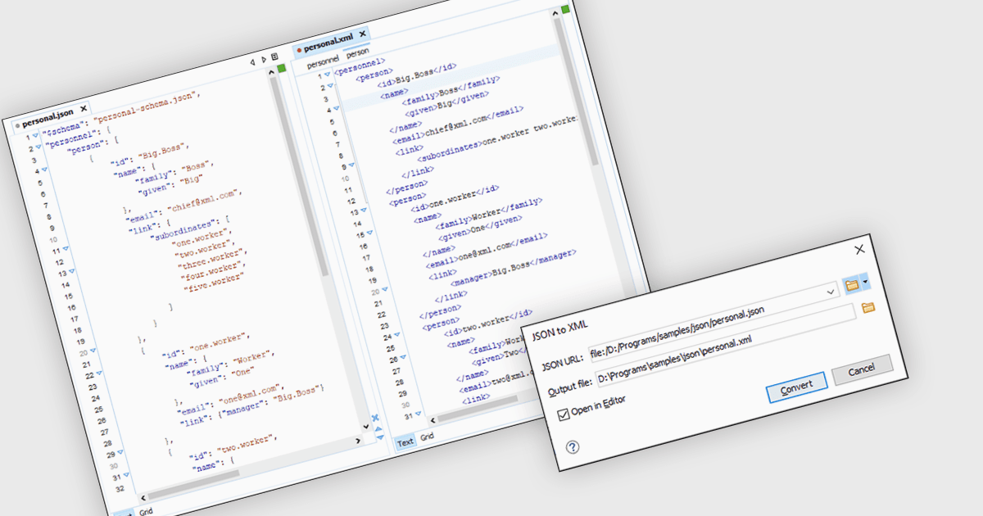Switch XML editor to Grid mode
Screen dimensions: 983x516
427,437
